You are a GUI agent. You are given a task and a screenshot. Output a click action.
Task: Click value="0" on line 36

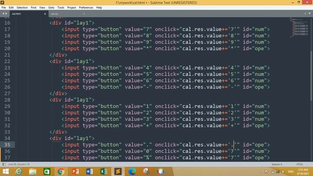click(138, 151)
